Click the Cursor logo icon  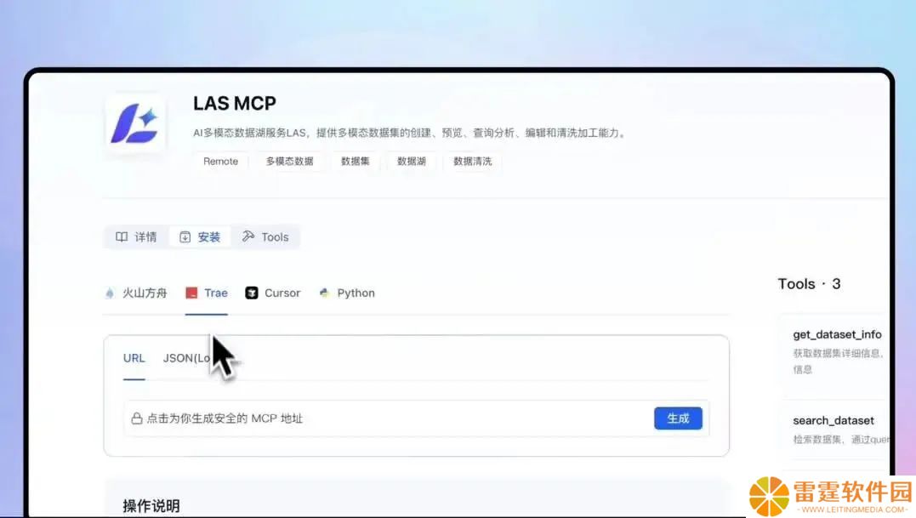252,293
